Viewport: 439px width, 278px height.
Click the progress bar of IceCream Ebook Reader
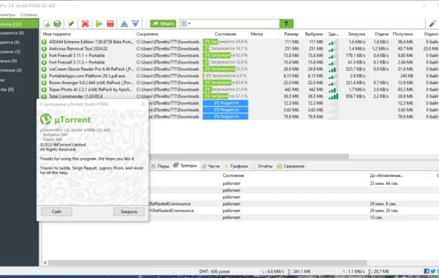[x=225, y=69]
